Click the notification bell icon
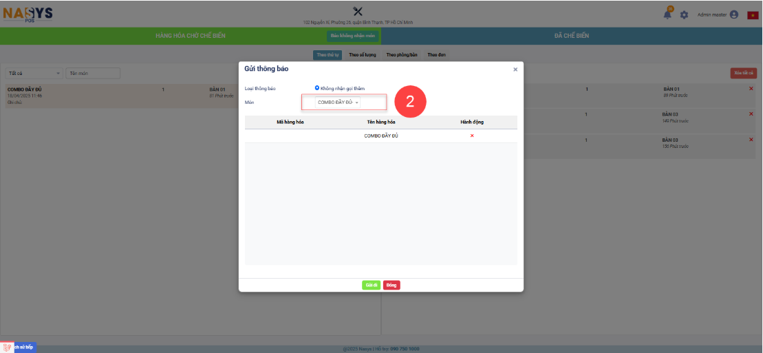The width and height of the screenshot is (763, 353). pos(667,14)
